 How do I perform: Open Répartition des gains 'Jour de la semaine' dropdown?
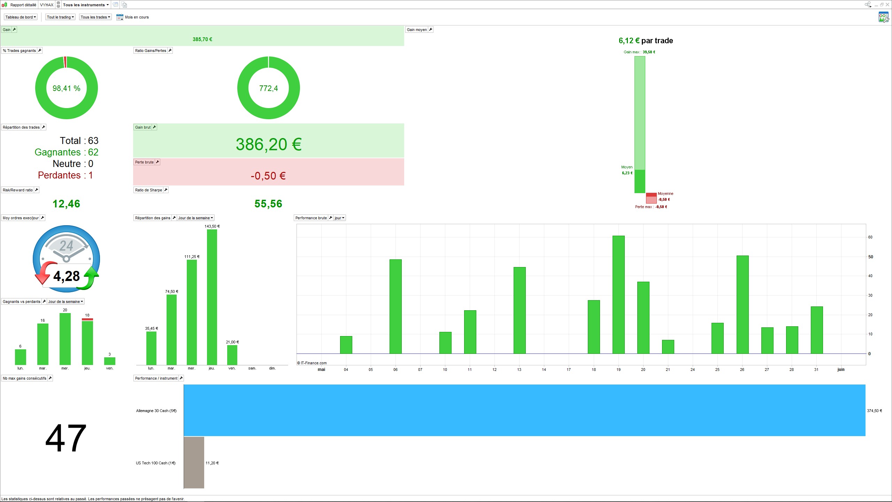195,218
